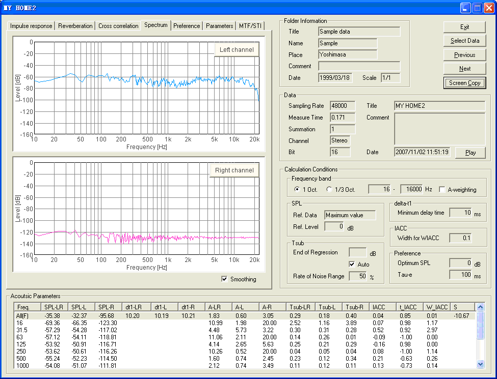
Task: Click the Left channel label on graph
Action: click(237, 50)
